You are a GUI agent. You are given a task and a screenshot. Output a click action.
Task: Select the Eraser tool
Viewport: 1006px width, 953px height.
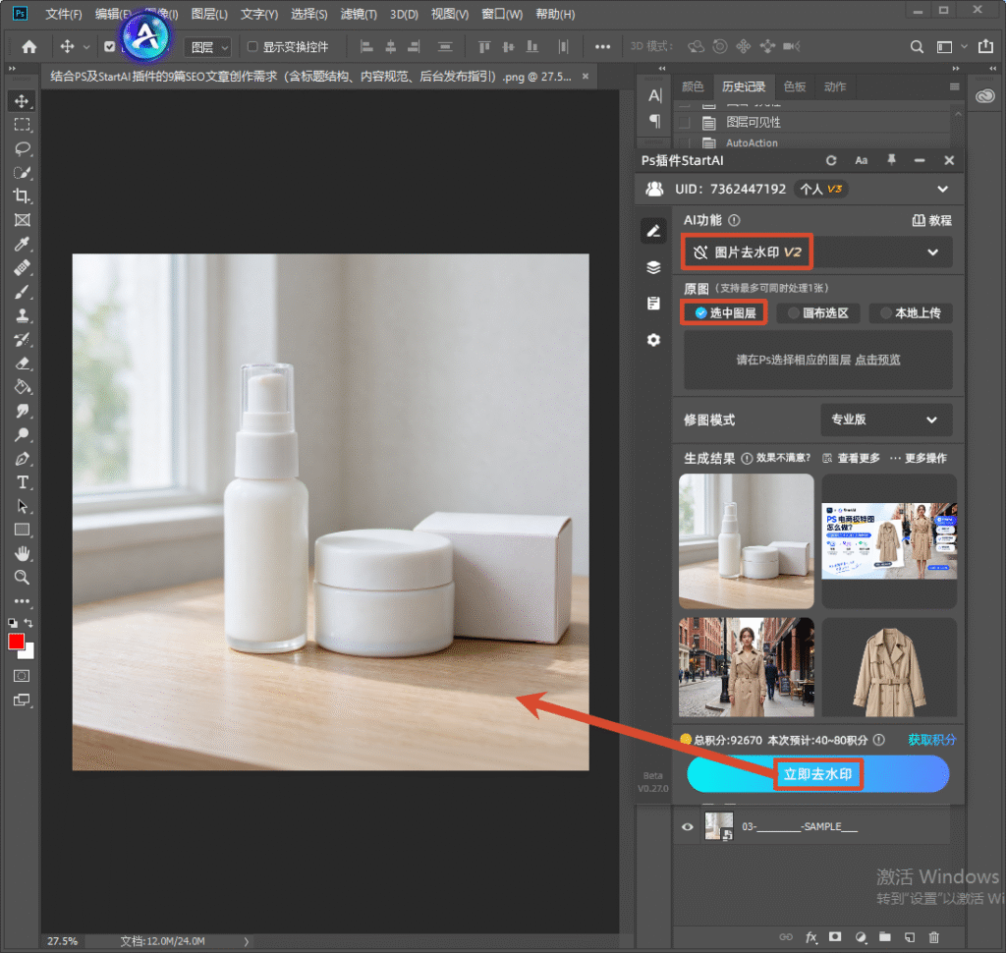(x=22, y=364)
